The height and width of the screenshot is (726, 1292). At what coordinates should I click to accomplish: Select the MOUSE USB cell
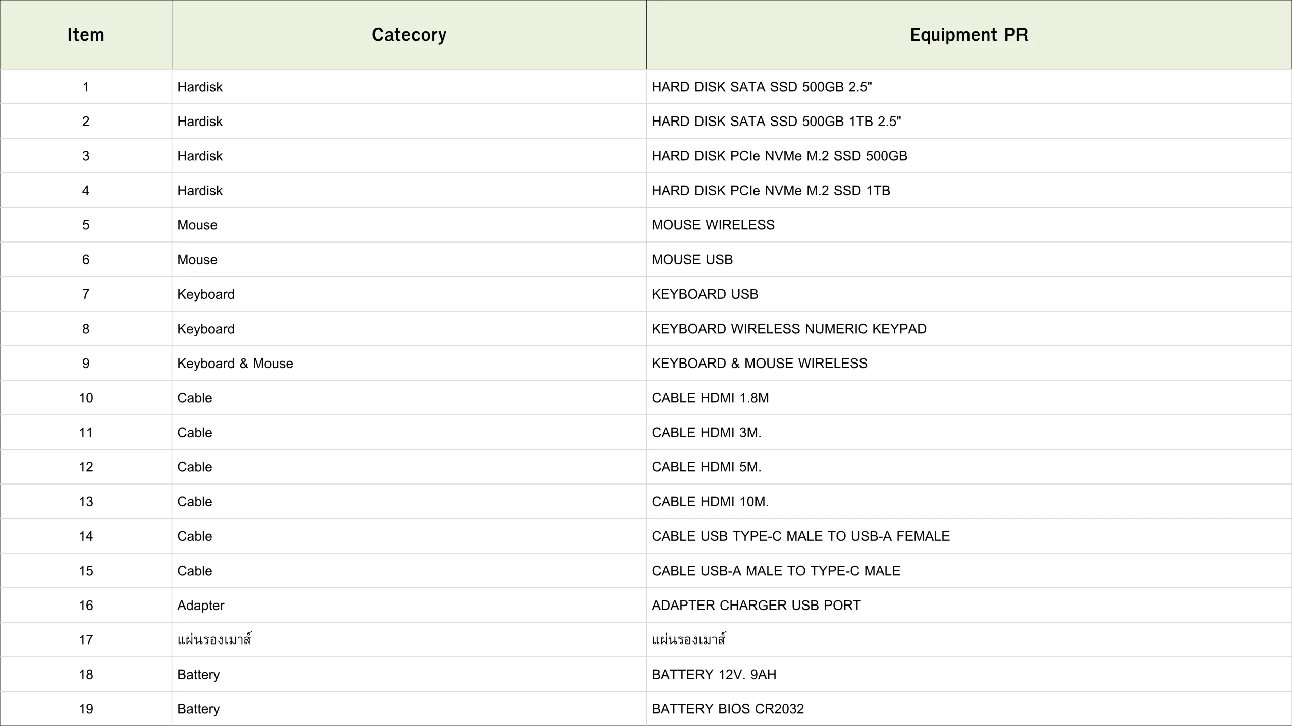click(692, 260)
